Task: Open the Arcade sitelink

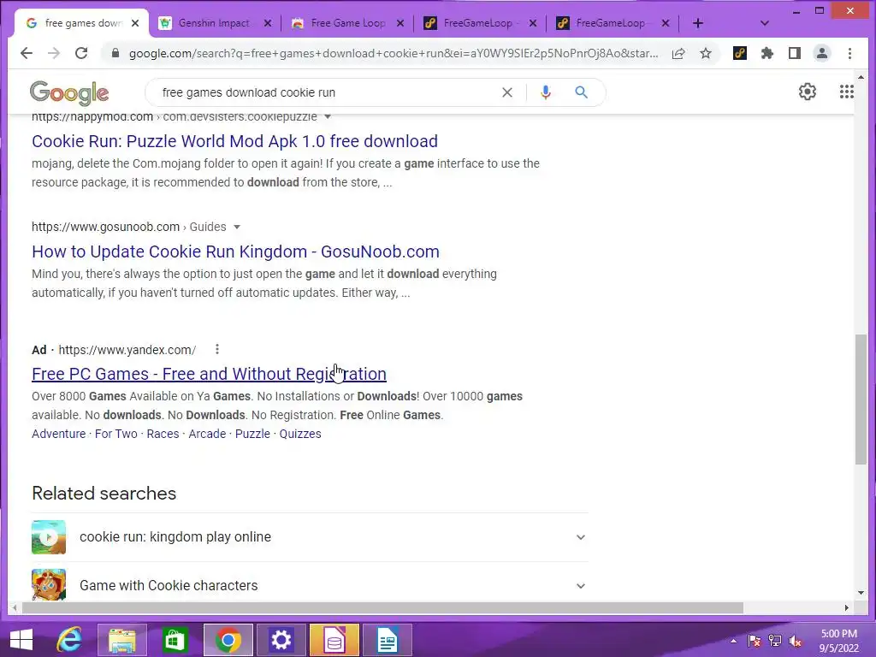Action: click(x=207, y=434)
